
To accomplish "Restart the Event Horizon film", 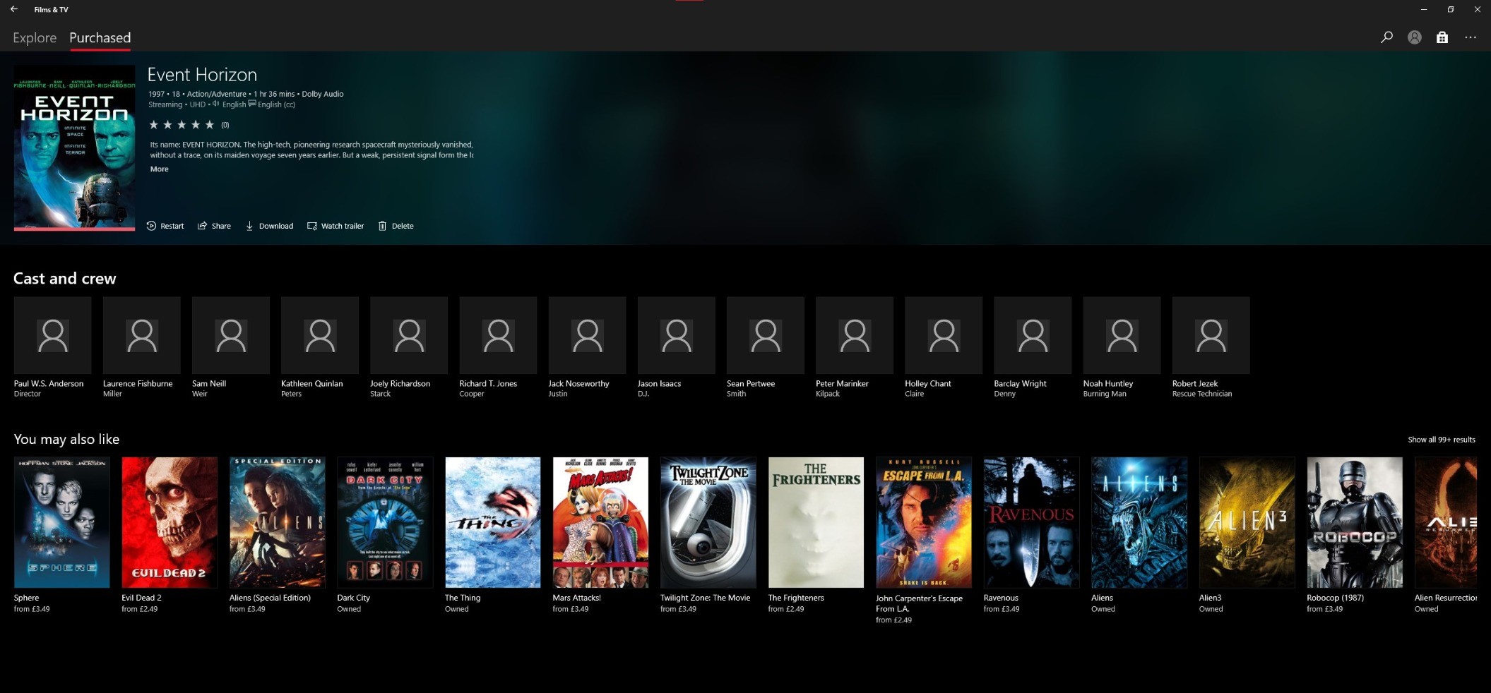I will (x=165, y=226).
